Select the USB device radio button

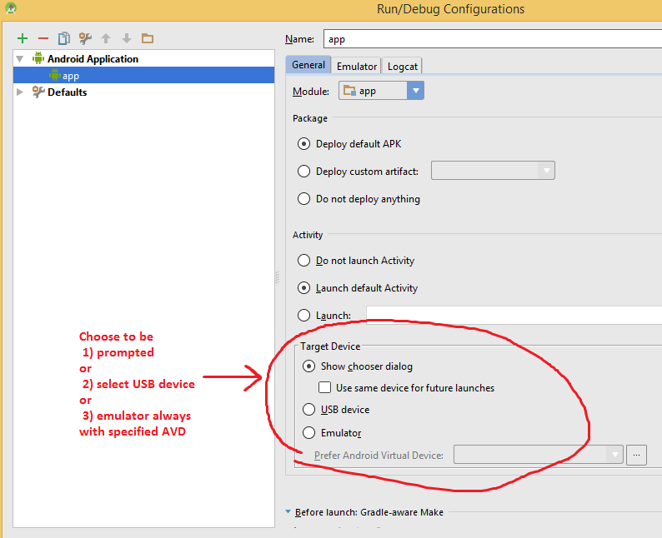pyautogui.click(x=308, y=410)
